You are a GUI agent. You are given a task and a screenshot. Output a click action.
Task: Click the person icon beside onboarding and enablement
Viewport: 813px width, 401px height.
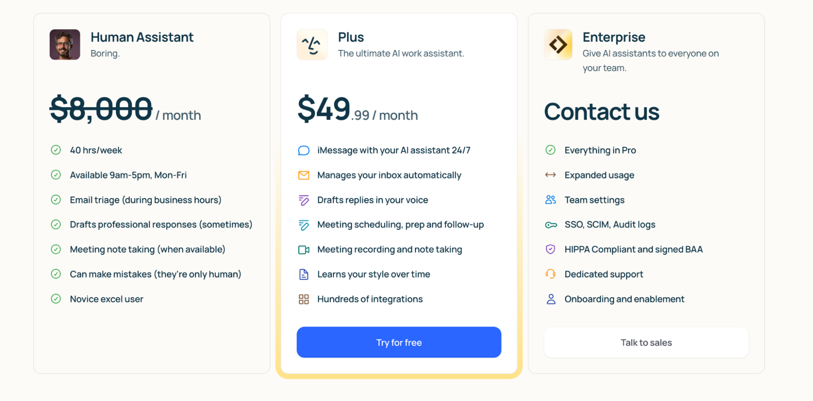[551, 299]
